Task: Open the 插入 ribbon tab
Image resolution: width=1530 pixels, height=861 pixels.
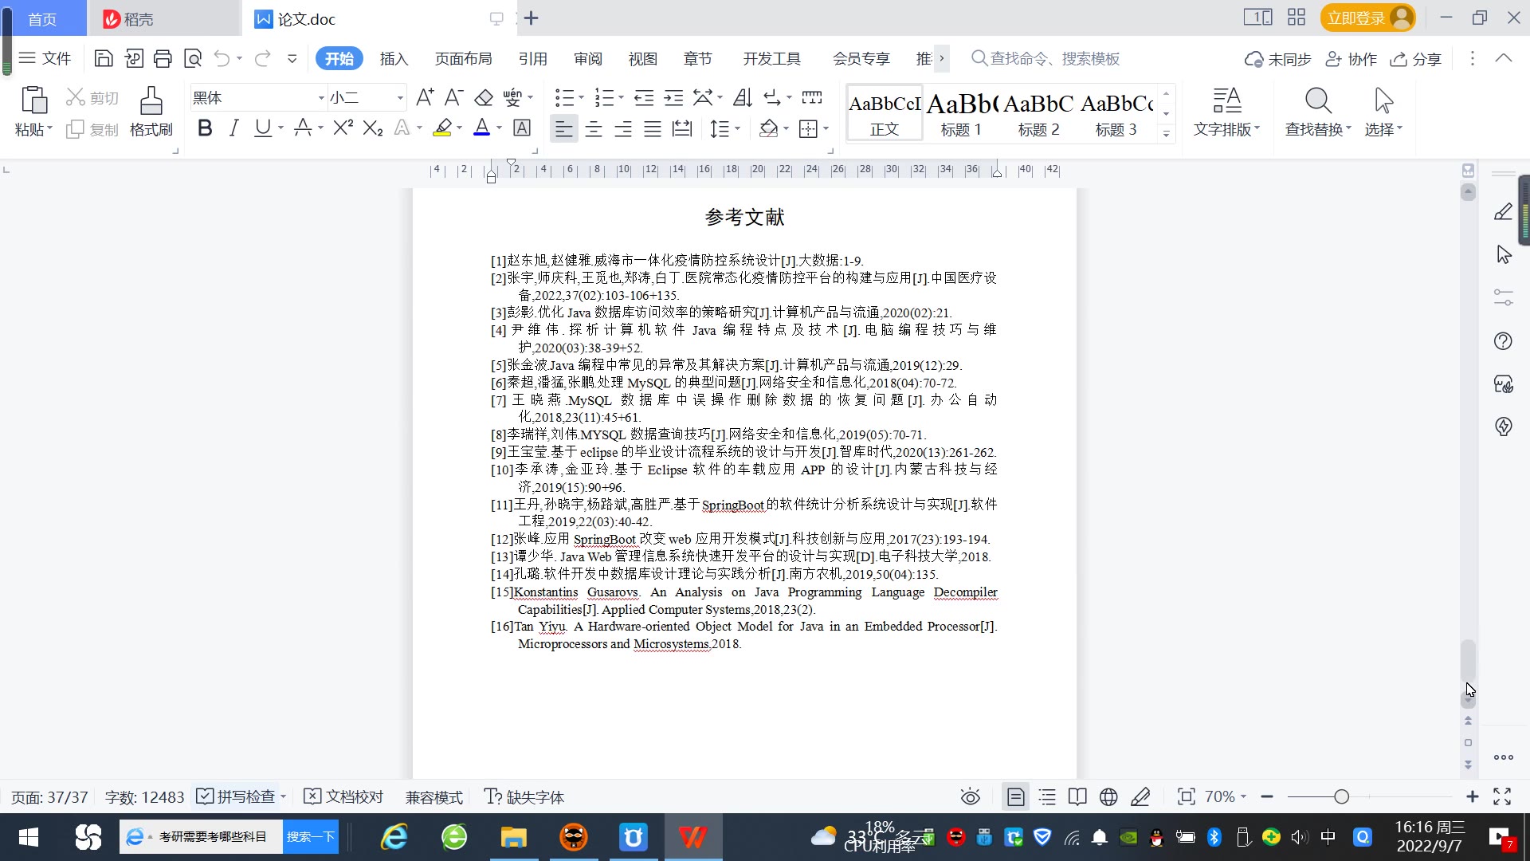Action: click(394, 58)
